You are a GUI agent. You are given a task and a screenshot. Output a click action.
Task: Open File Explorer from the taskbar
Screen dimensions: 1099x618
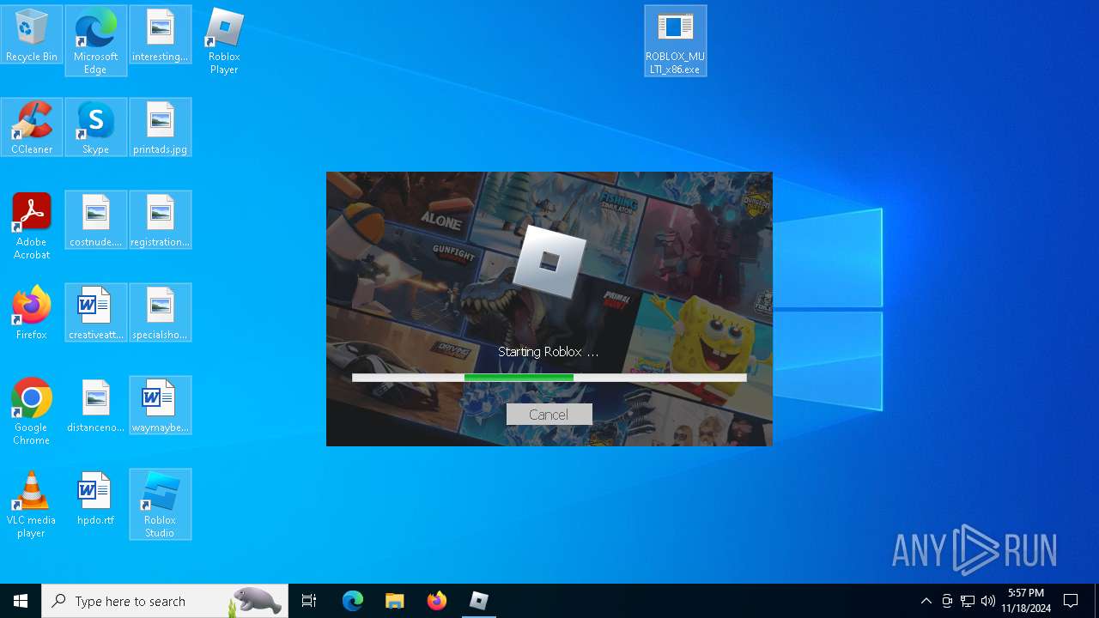(x=394, y=601)
